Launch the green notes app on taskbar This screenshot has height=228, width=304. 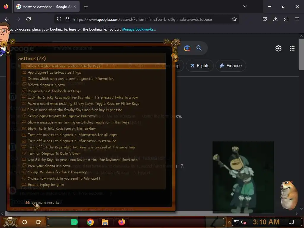74,222
